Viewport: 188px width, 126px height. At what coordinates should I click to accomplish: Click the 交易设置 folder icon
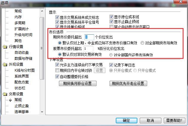[x=5, y=94]
